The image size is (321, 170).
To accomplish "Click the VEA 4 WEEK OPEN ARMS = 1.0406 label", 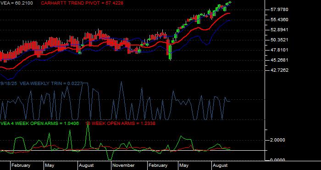I will click(39, 124).
